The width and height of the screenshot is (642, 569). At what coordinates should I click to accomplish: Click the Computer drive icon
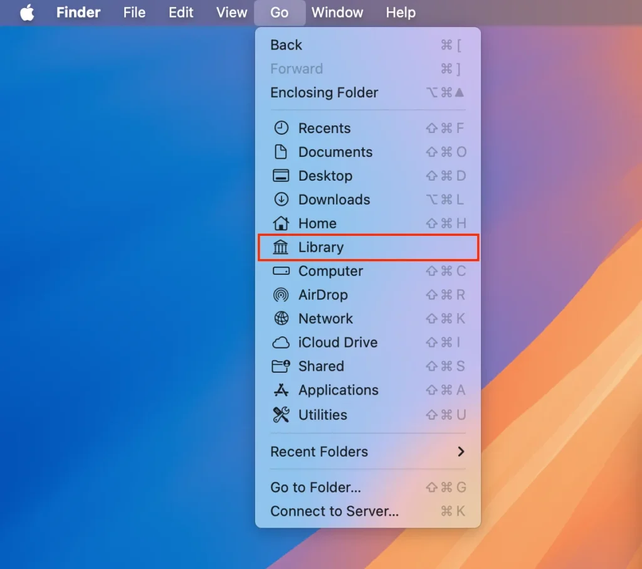[x=281, y=271]
